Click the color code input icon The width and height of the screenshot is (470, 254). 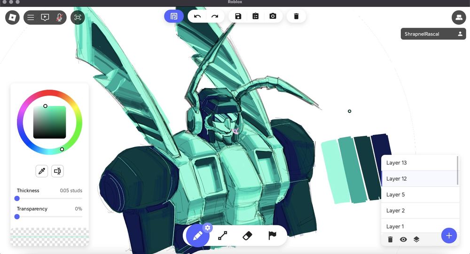pyautogui.click(x=57, y=171)
